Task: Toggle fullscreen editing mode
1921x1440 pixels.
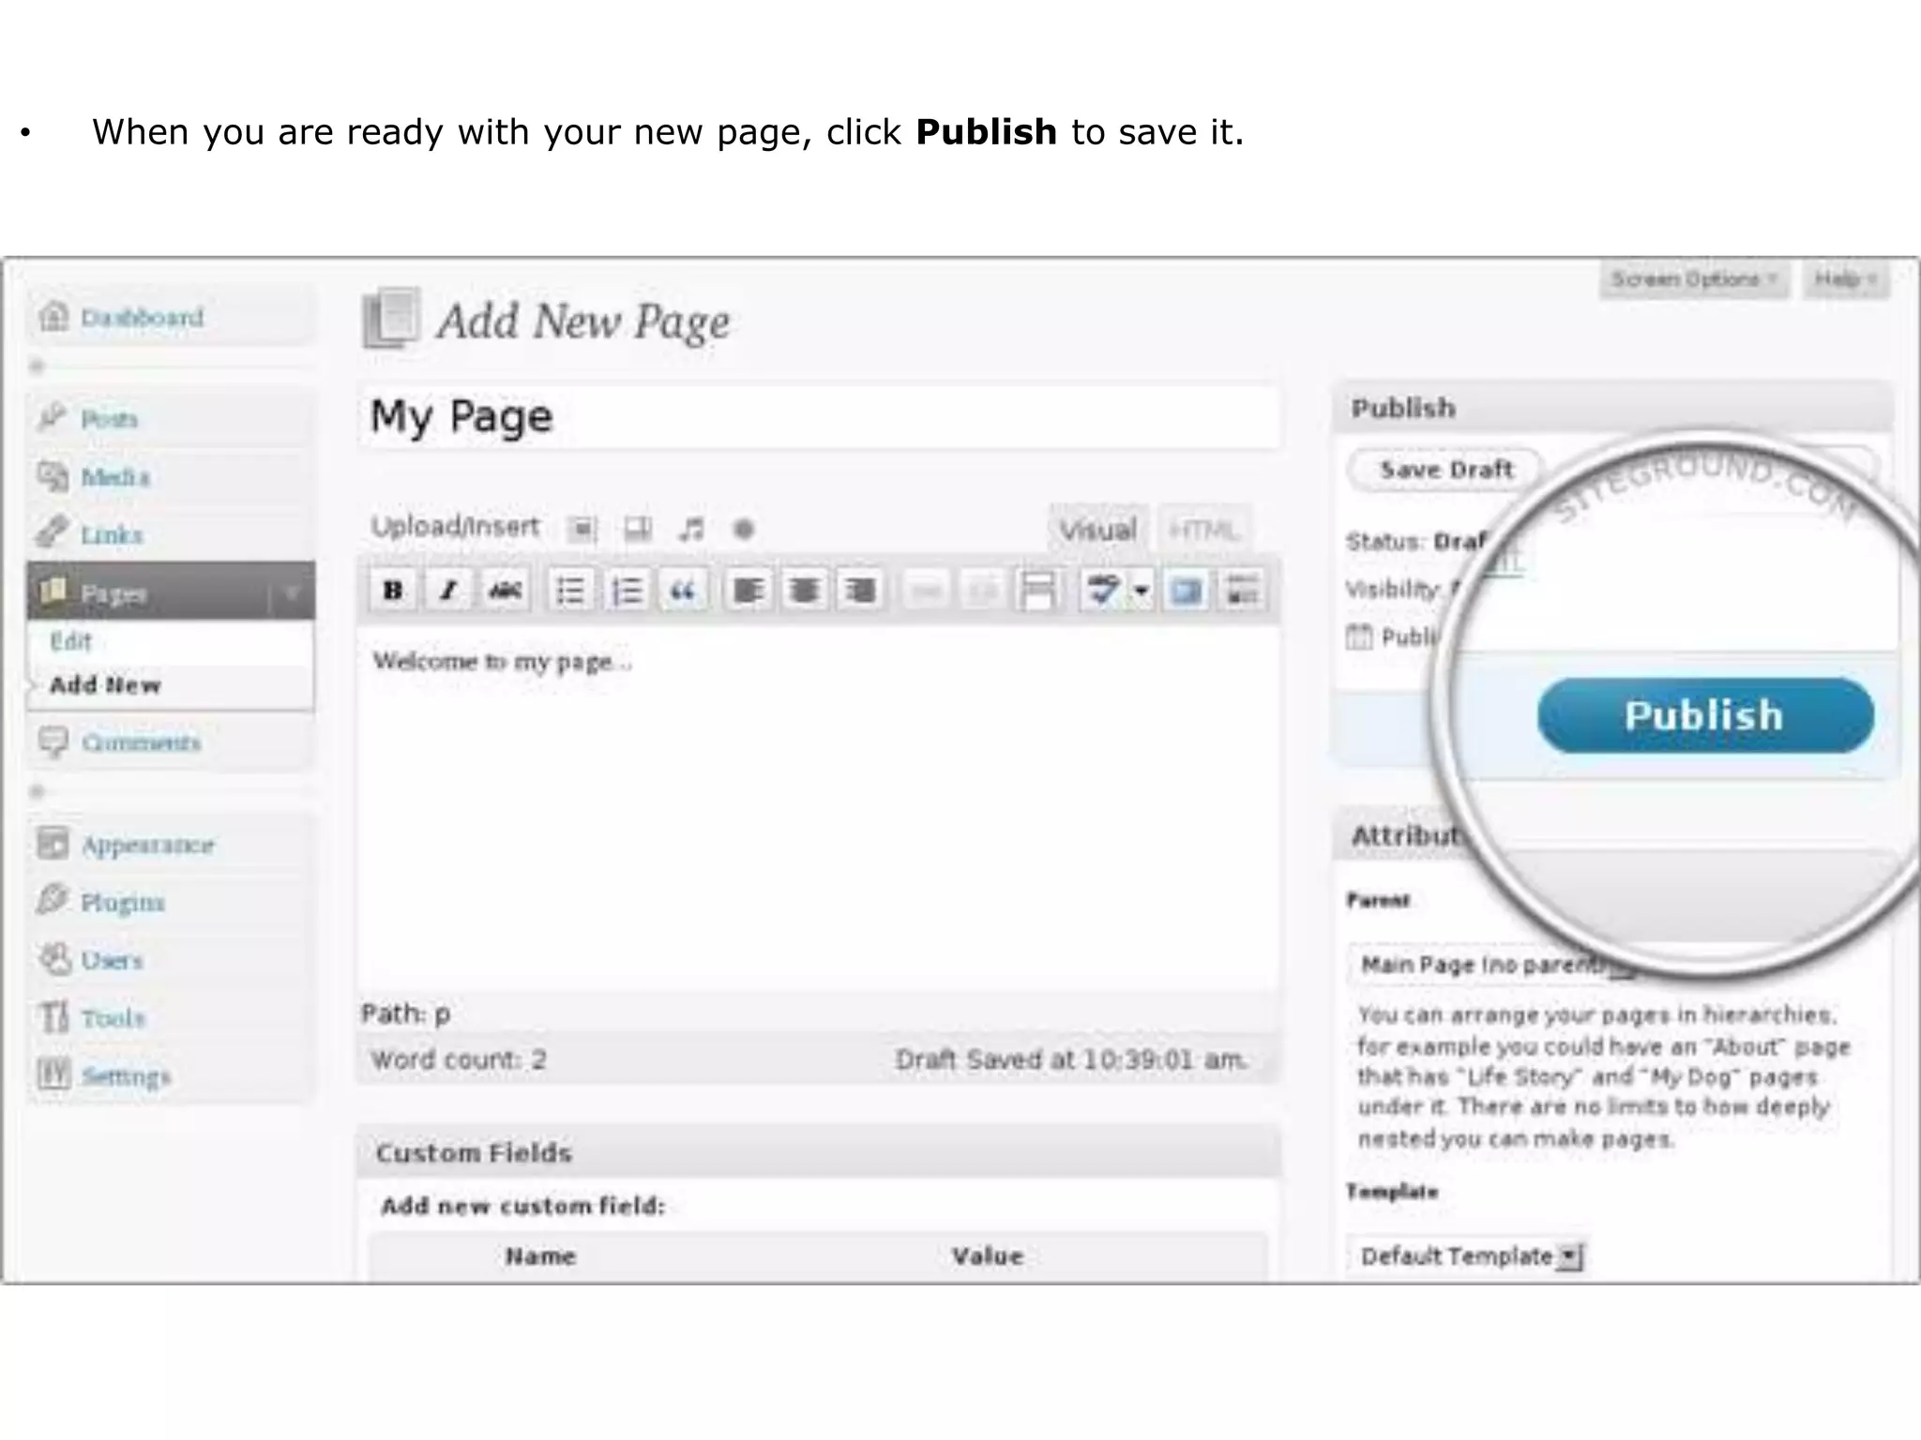Action: tap(1187, 591)
